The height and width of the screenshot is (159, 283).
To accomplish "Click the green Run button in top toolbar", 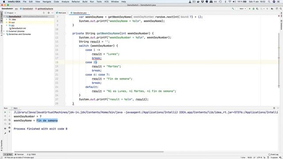I will click(249, 9).
